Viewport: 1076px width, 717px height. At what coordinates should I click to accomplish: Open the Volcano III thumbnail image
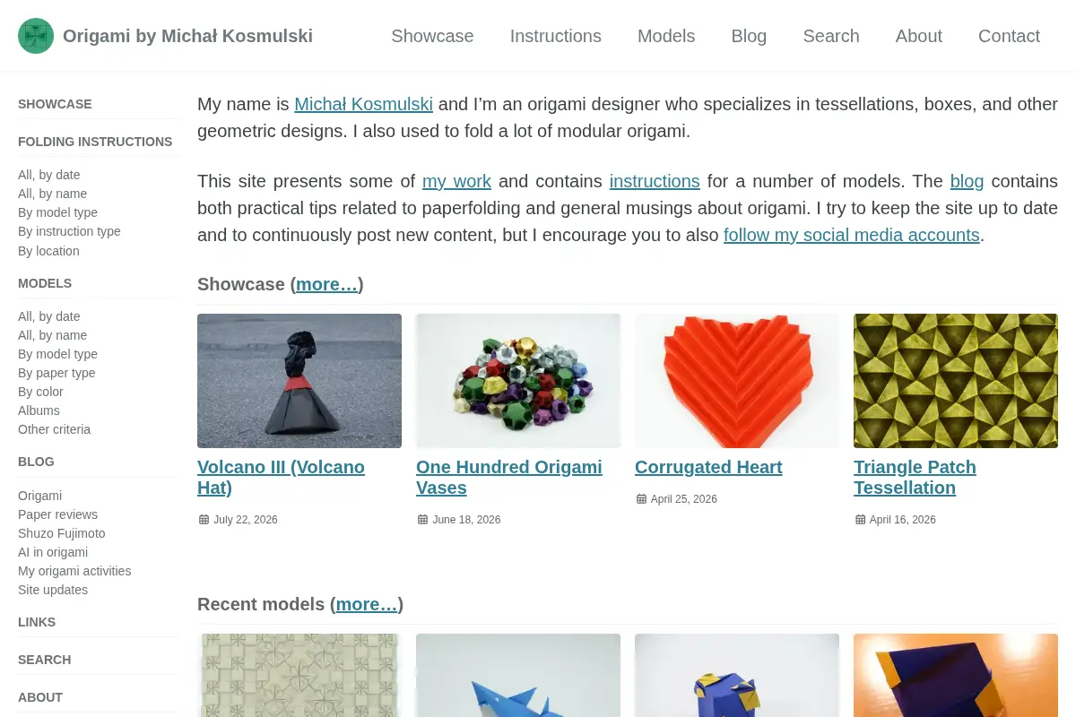click(x=299, y=381)
